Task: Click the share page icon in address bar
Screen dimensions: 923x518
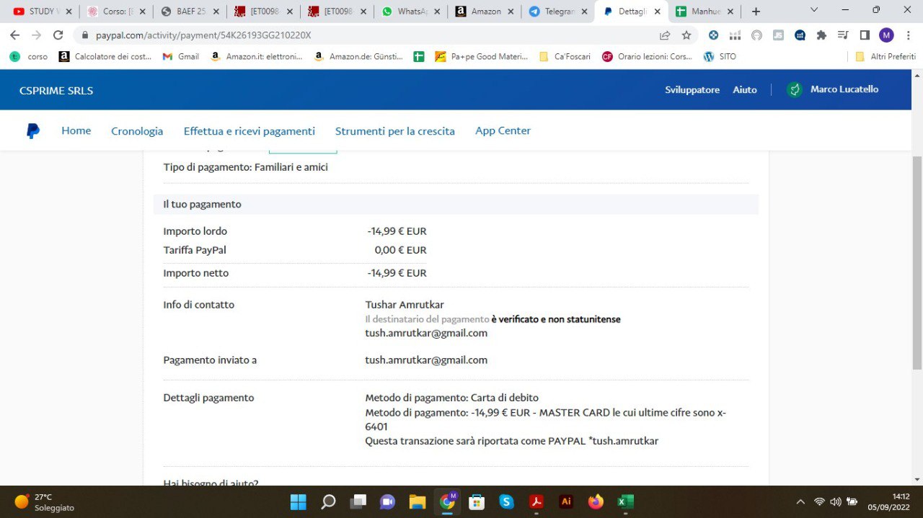Action: click(664, 35)
